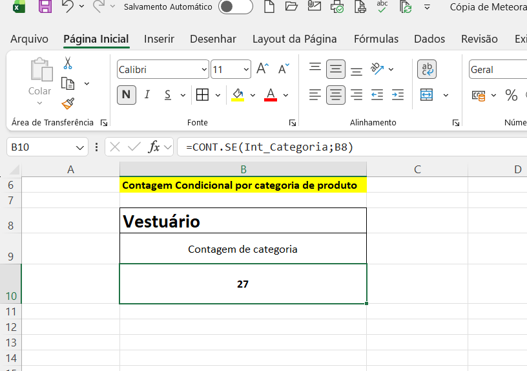Run the abc spelling check

coord(382,6)
